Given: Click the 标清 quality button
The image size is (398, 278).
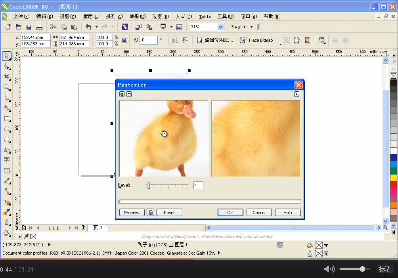Looking at the screenshot, I should point(385,269).
